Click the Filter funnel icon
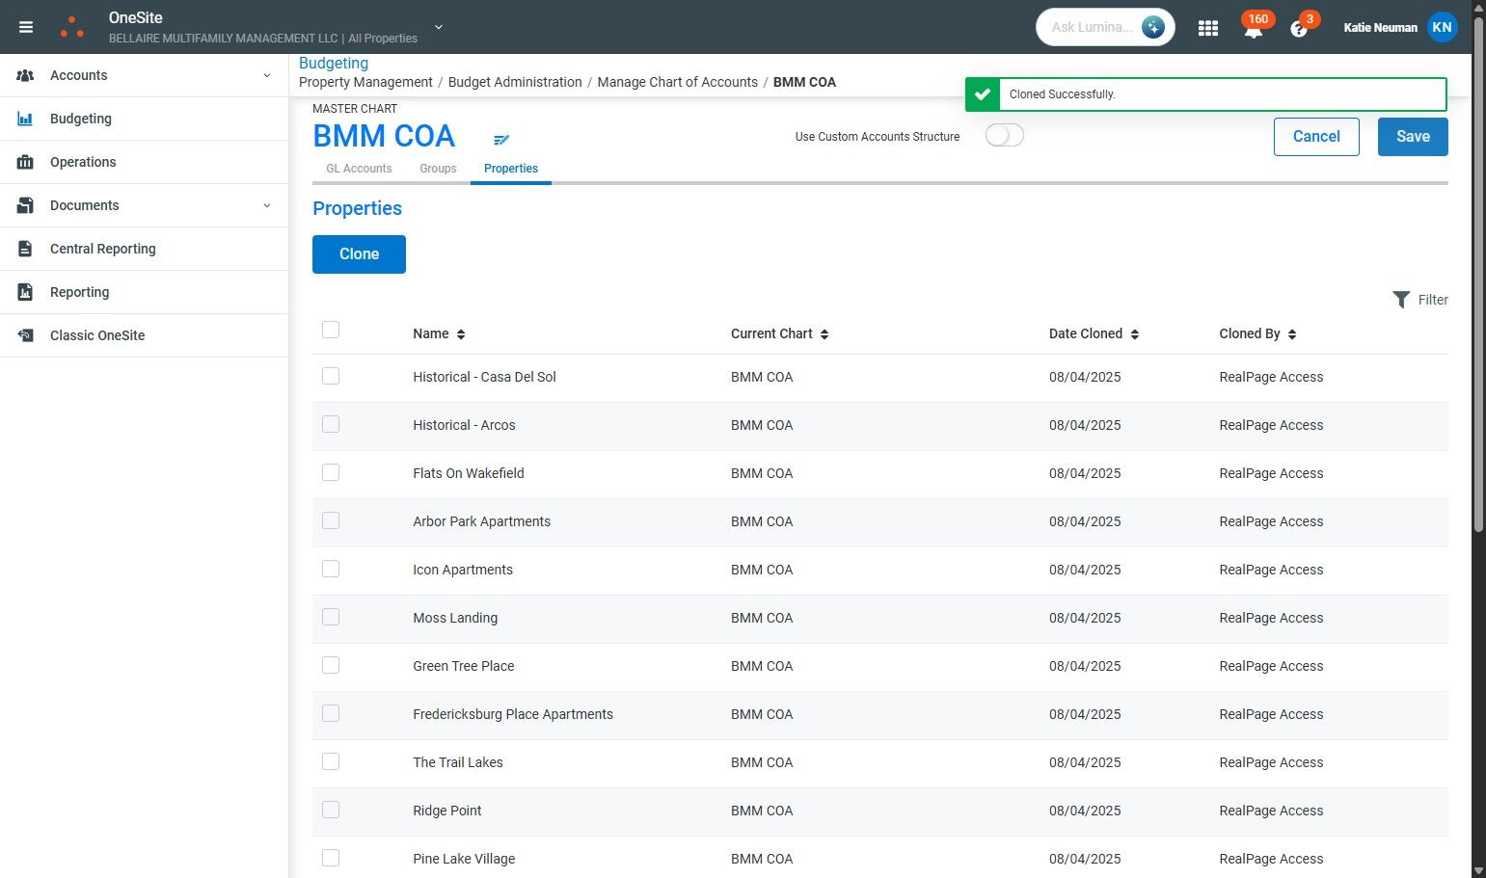The image size is (1486, 878). coord(1401,300)
